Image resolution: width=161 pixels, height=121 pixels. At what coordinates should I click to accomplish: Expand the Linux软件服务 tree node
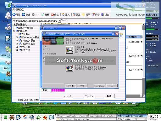17,41
